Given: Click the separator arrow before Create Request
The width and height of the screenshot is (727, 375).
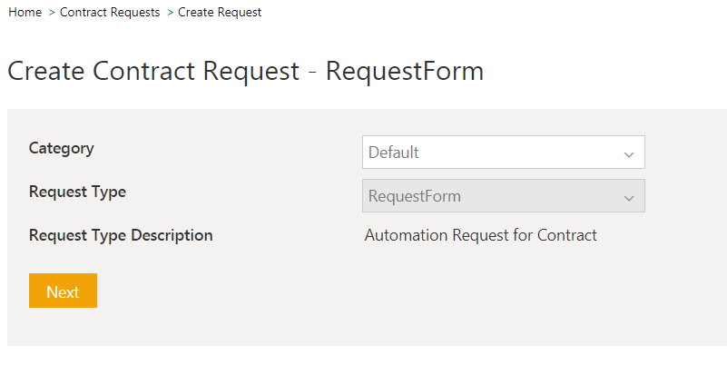Looking at the screenshot, I should (x=170, y=13).
